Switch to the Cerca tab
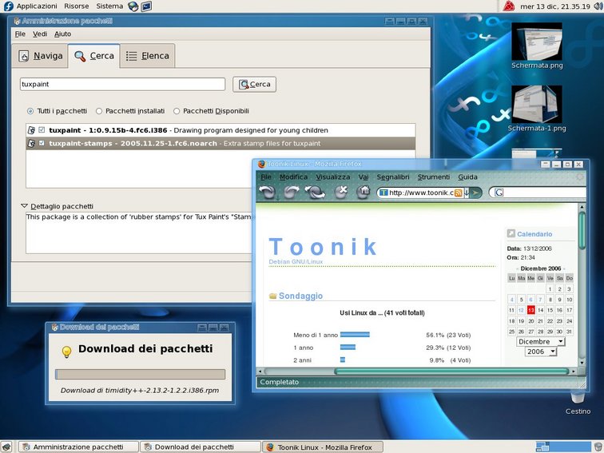The height and width of the screenshot is (453, 604). coord(94,56)
